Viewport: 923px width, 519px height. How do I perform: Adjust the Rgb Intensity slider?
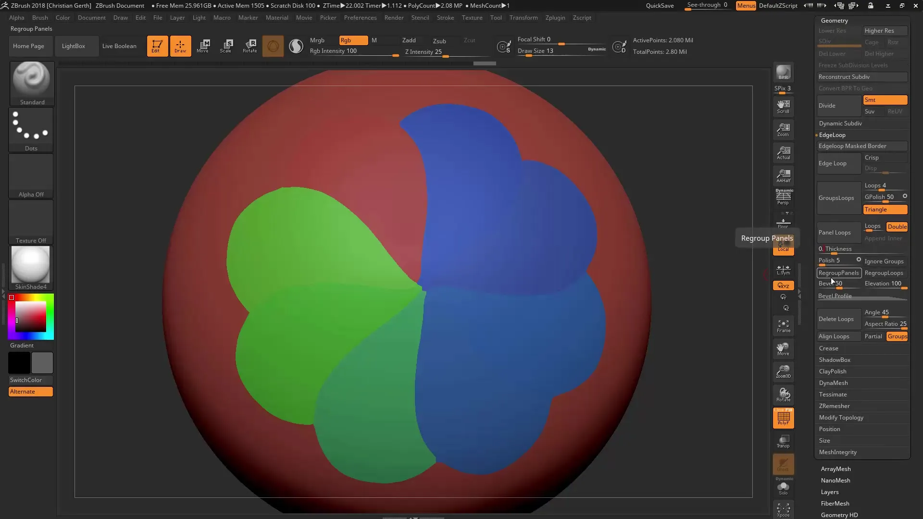(354, 52)
